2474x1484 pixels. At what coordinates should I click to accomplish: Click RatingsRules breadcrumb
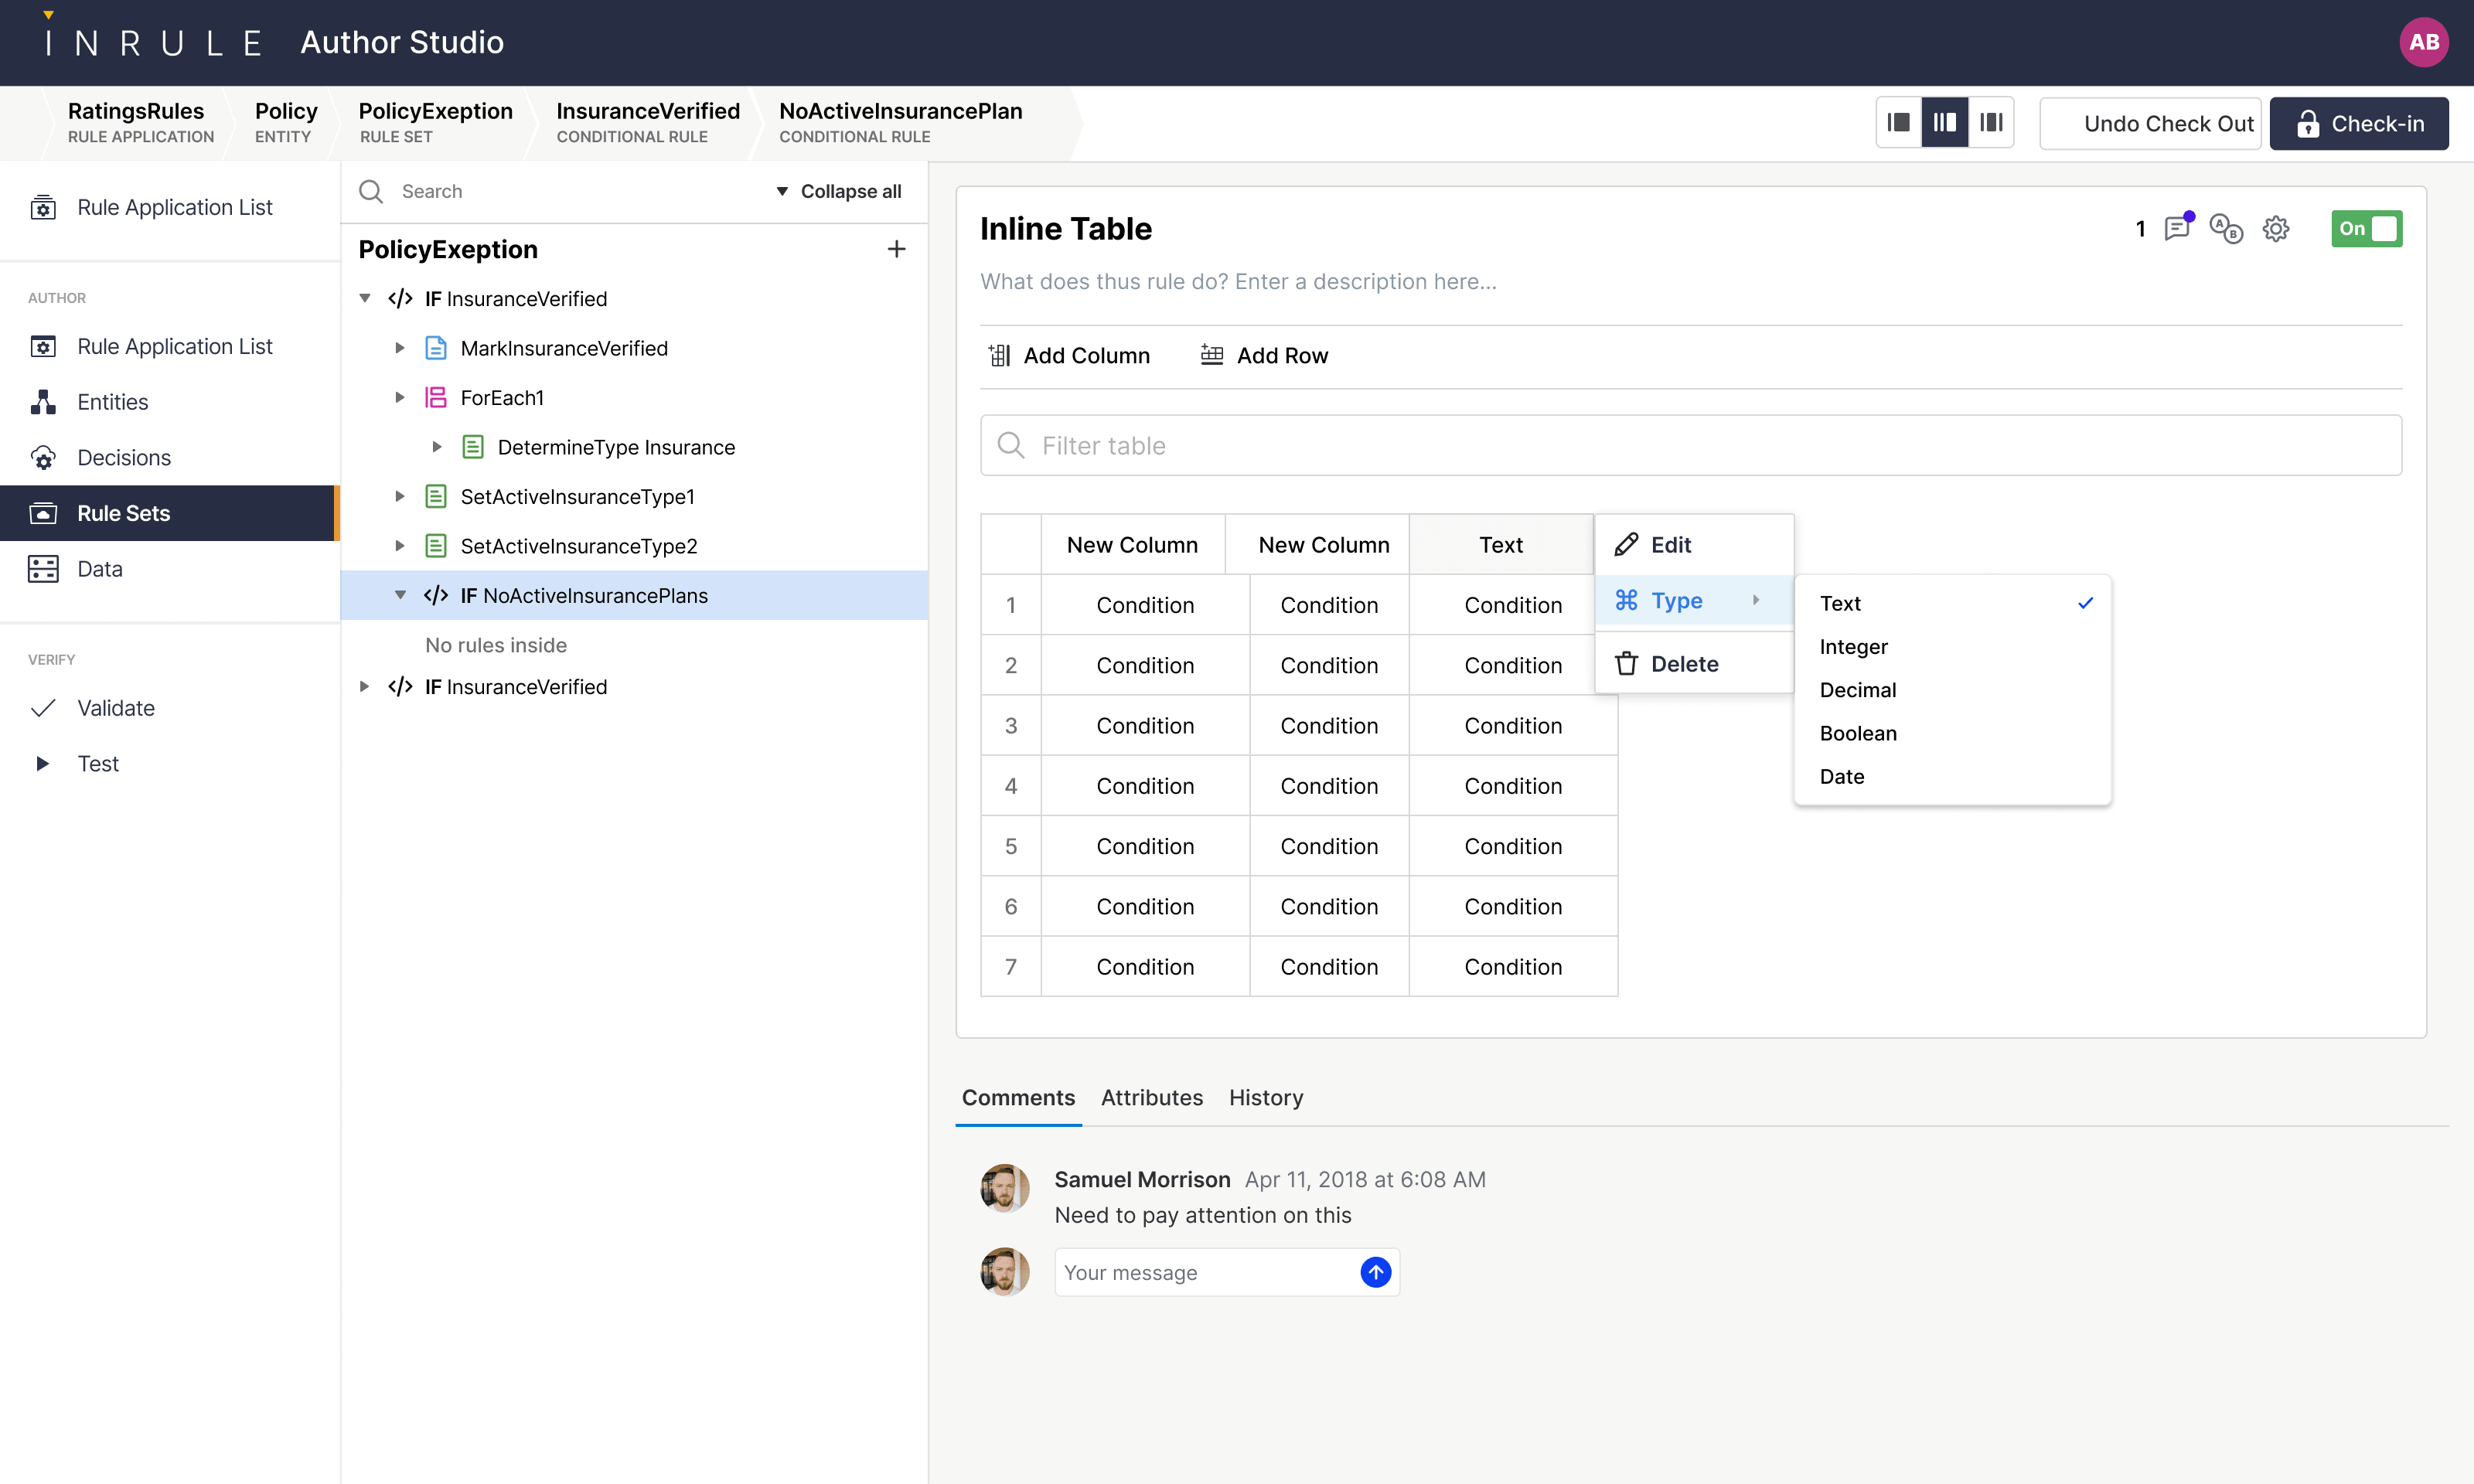pos(140,122)
